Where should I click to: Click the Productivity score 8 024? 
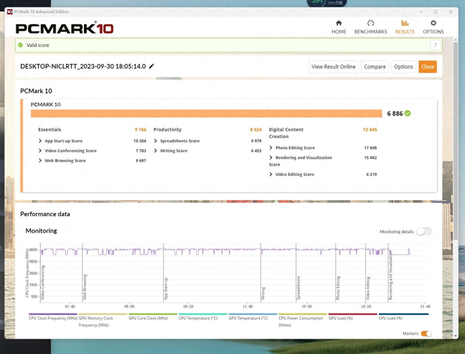[x=256, y=130]
